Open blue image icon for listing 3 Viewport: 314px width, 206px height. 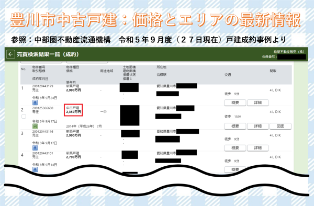click(x=35, y=148)
